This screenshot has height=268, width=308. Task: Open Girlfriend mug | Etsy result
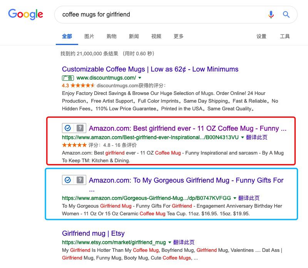tap(93, 233)
